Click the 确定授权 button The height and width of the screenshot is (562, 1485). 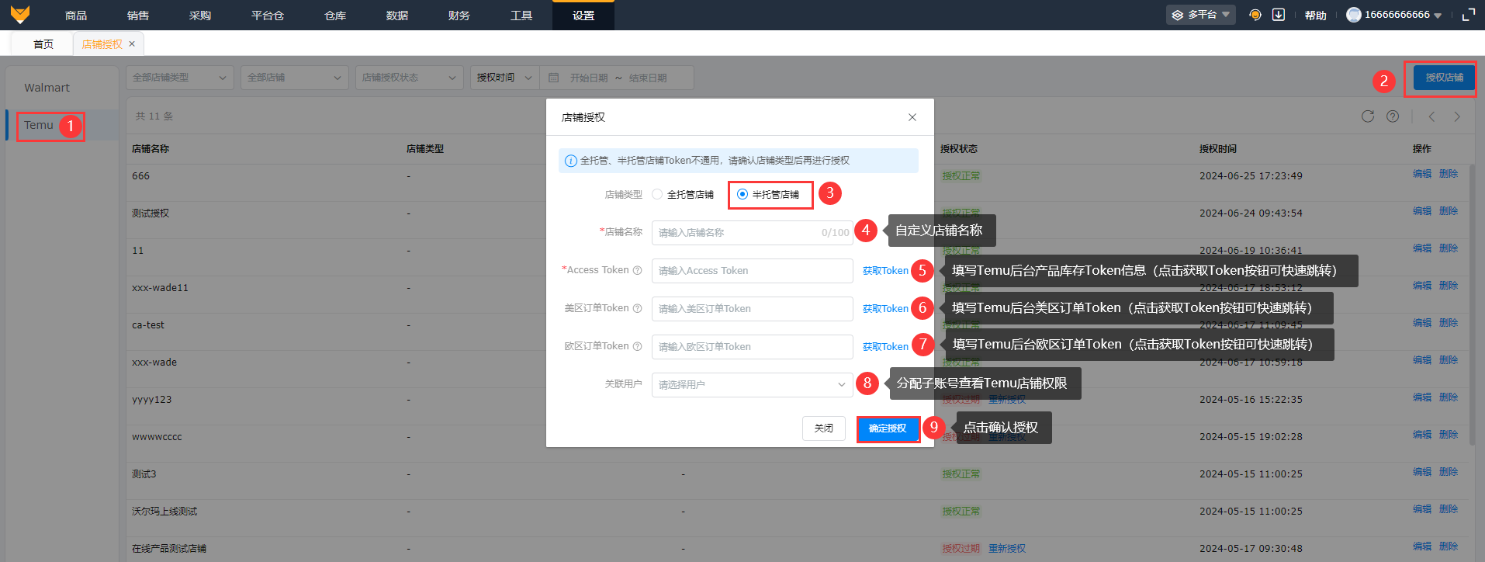[888, 428]
